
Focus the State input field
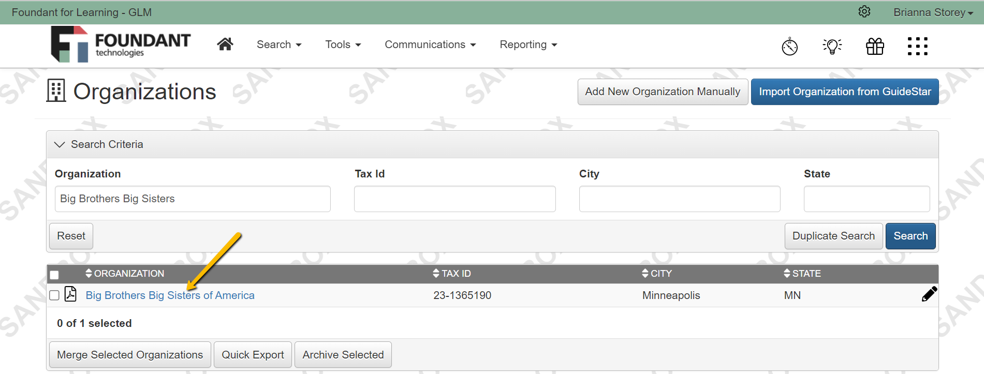click(866, 199)
